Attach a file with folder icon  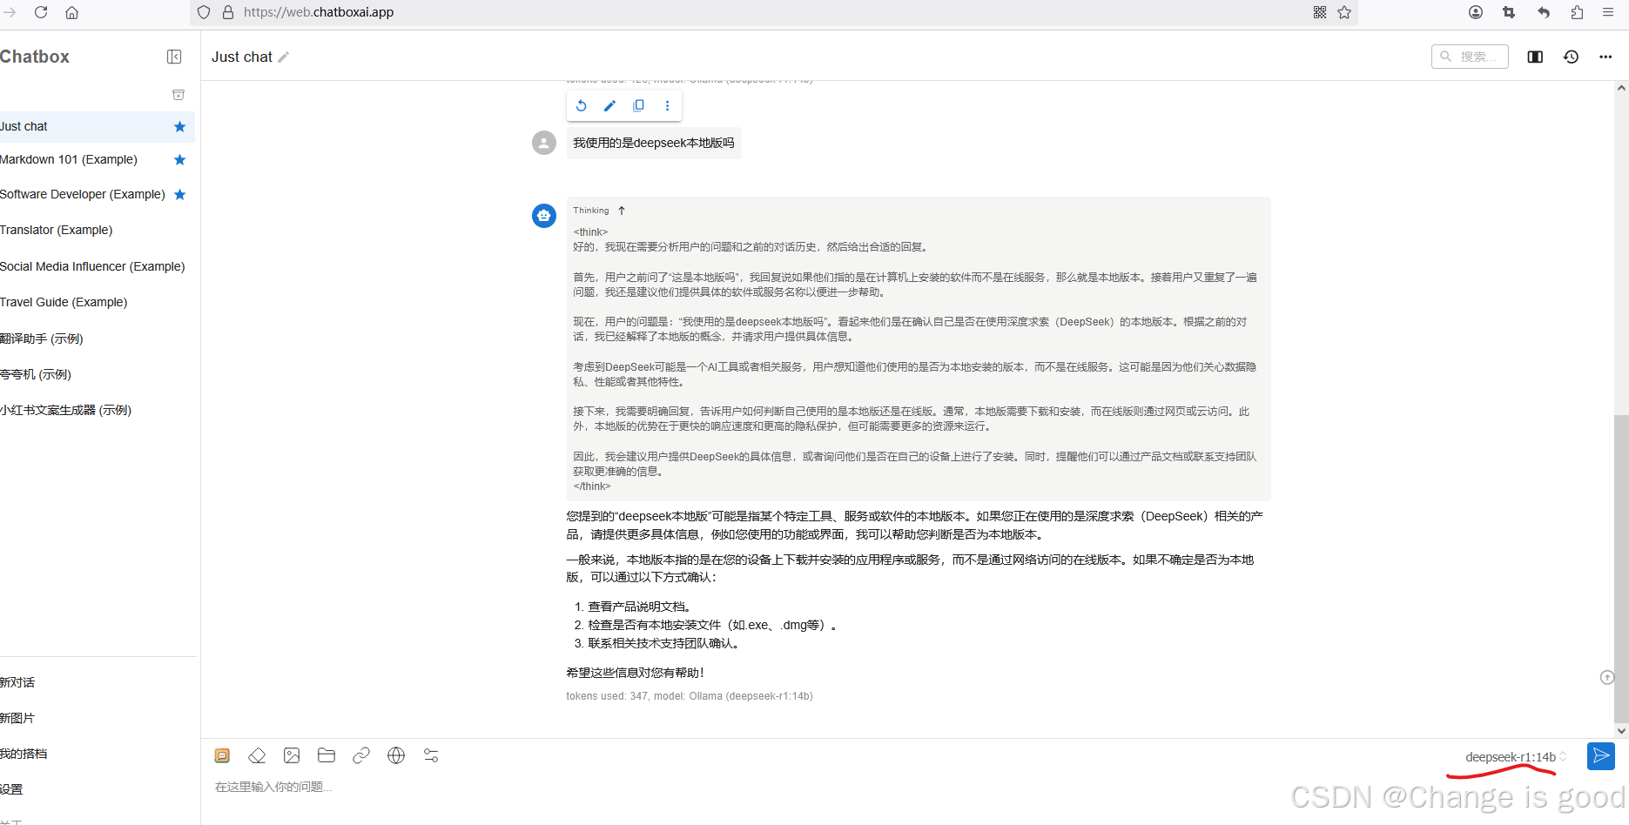(326, 755)
